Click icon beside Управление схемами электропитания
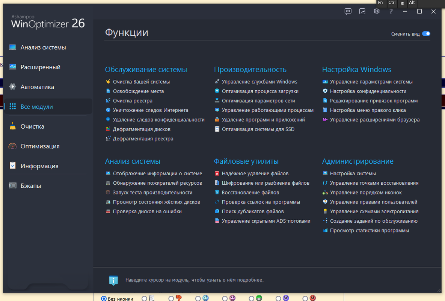Viewport: 445px width, 301px height. (325, 211)
